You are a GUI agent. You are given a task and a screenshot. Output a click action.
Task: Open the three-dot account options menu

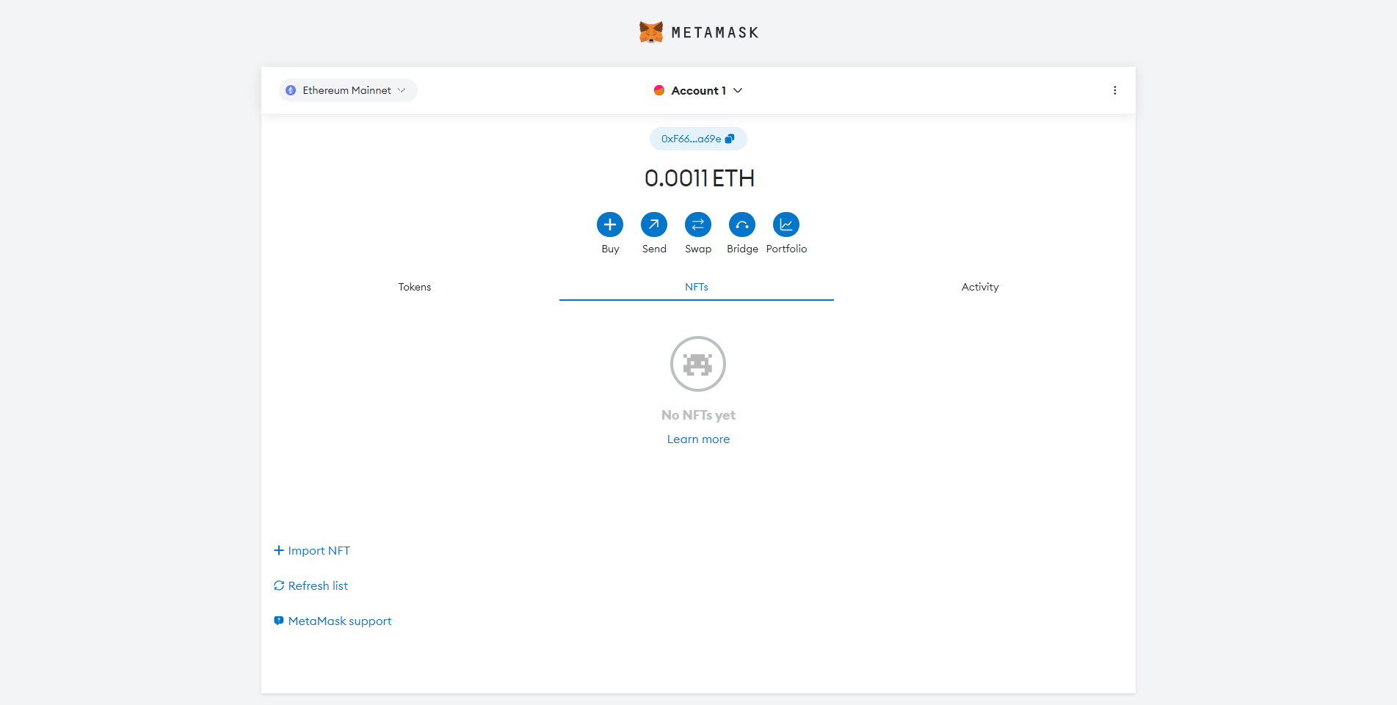coord(1114,90)
